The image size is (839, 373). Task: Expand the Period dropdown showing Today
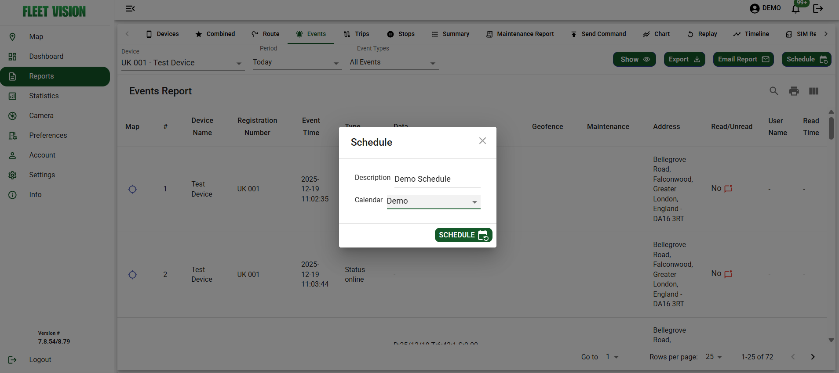[x=297, y=62]
